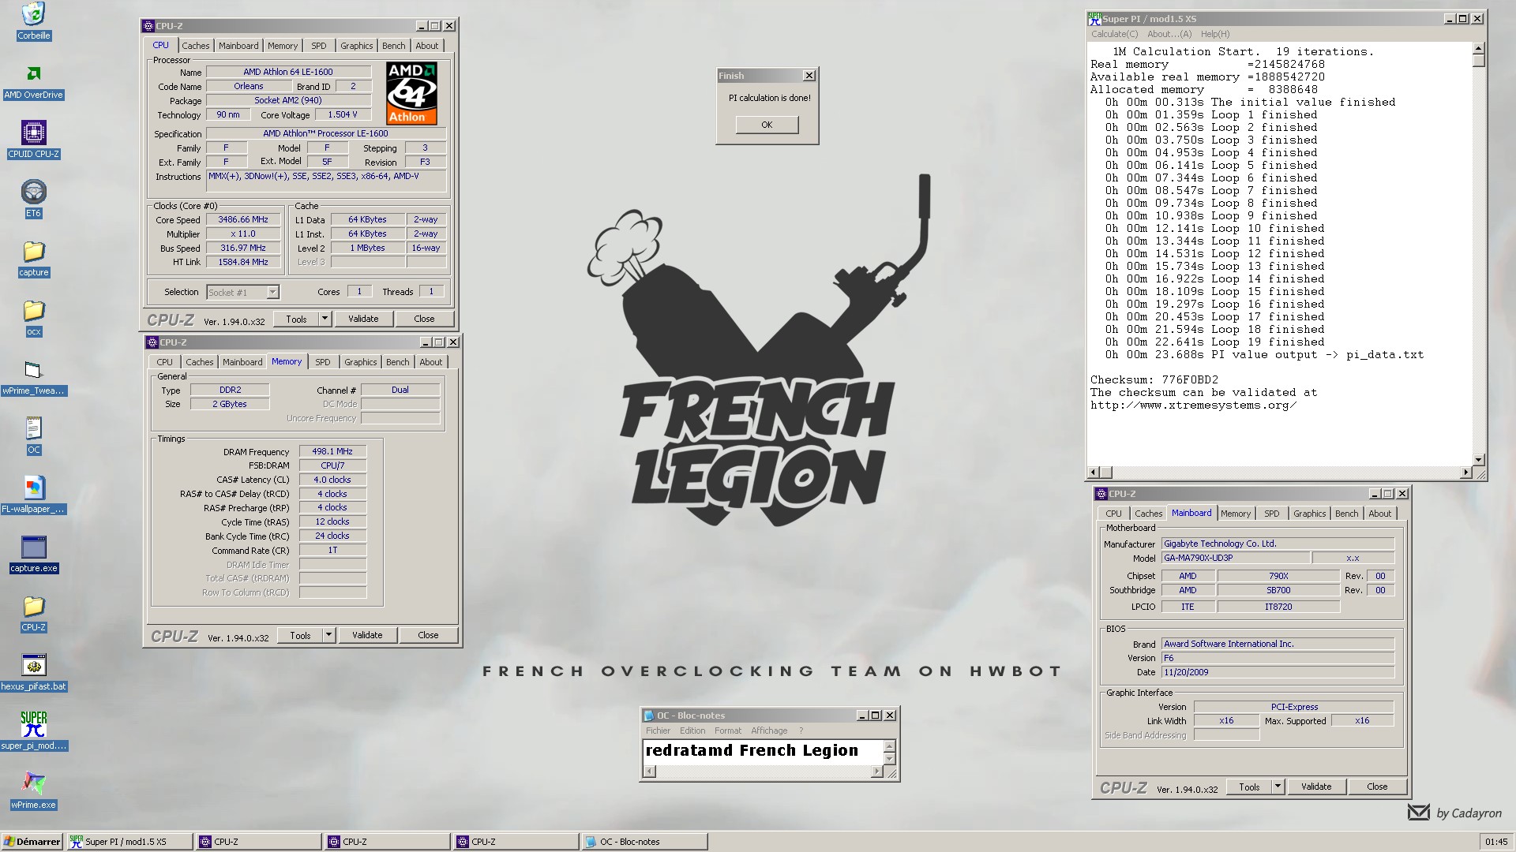This screenshot has height=852, width=1516.
Task: Click the Checksum: 776F0BD2 line in Super PI
Action: point(1154,379)
